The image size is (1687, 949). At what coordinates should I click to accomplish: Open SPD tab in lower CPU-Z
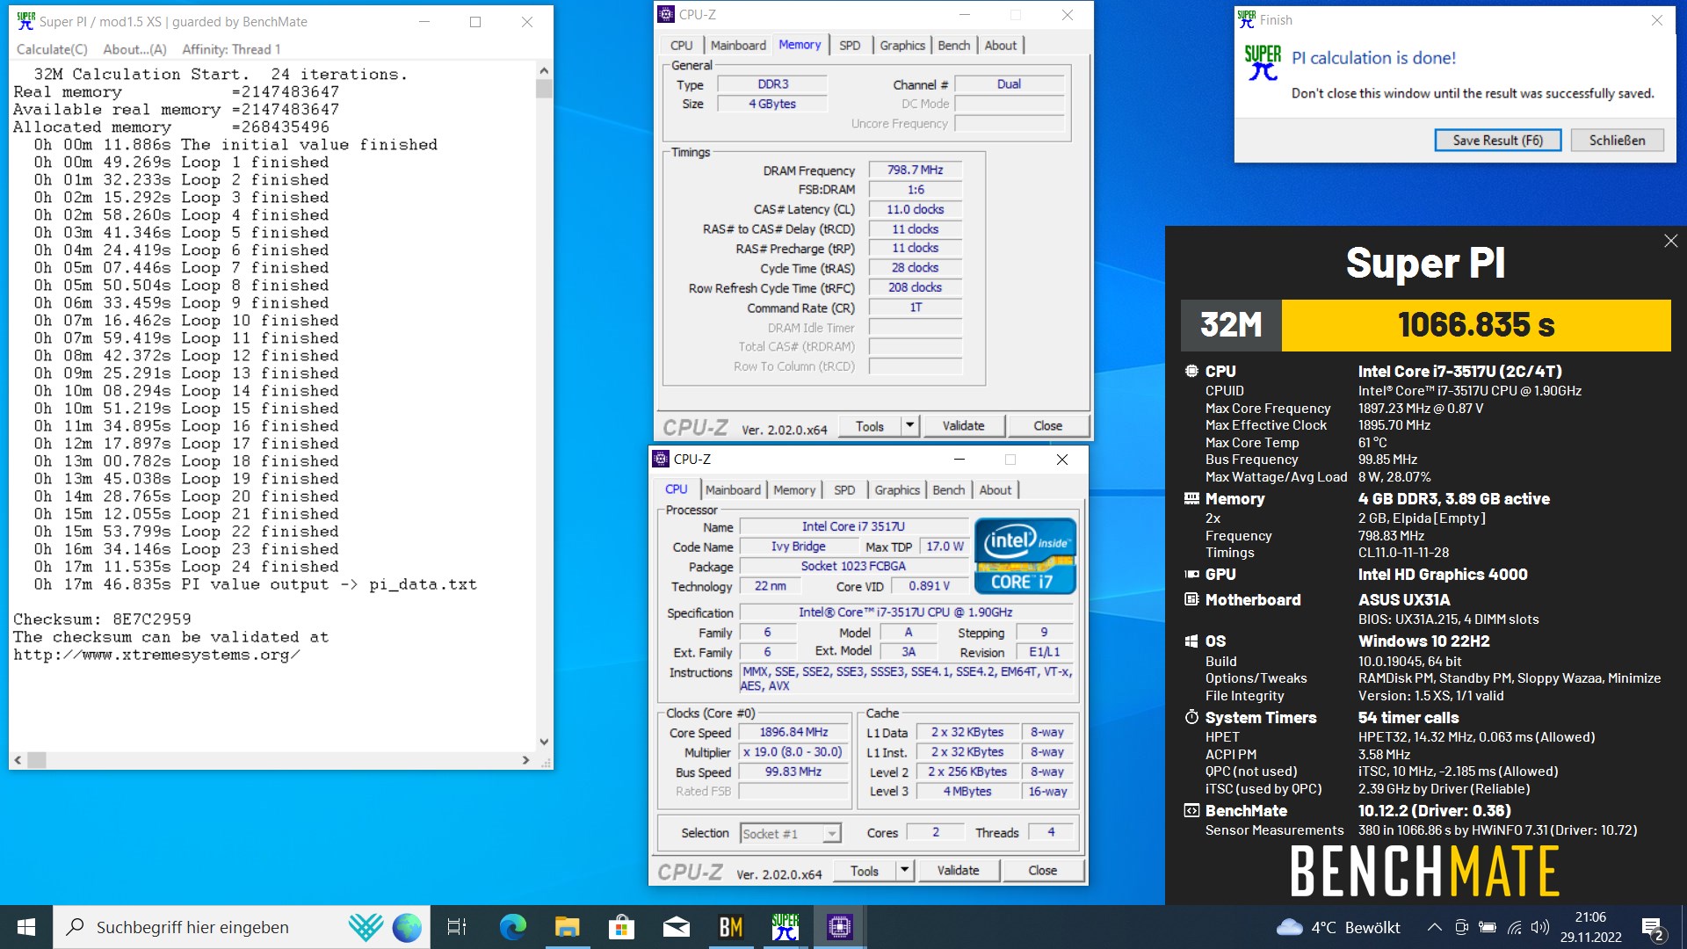point(844,490)
